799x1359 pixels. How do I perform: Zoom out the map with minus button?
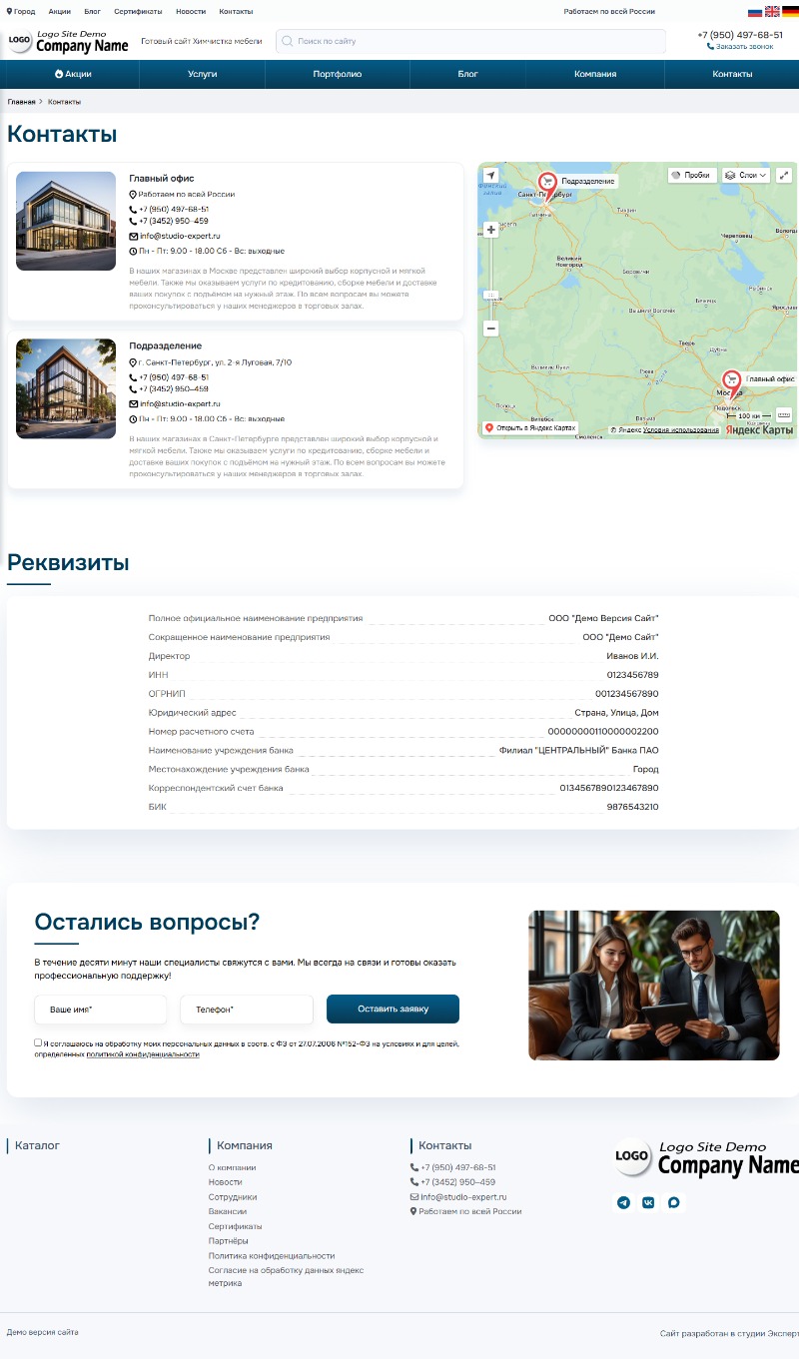click(490, 328)
